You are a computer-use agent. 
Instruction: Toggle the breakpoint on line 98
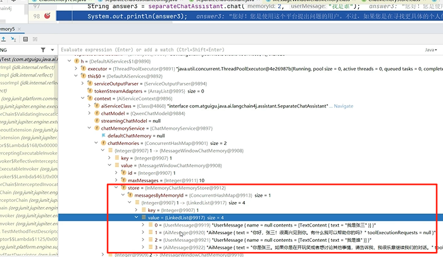[47, 16]
